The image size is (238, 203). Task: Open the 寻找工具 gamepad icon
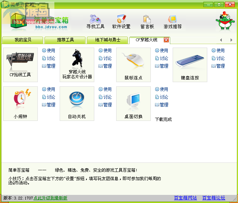point(95,21)
